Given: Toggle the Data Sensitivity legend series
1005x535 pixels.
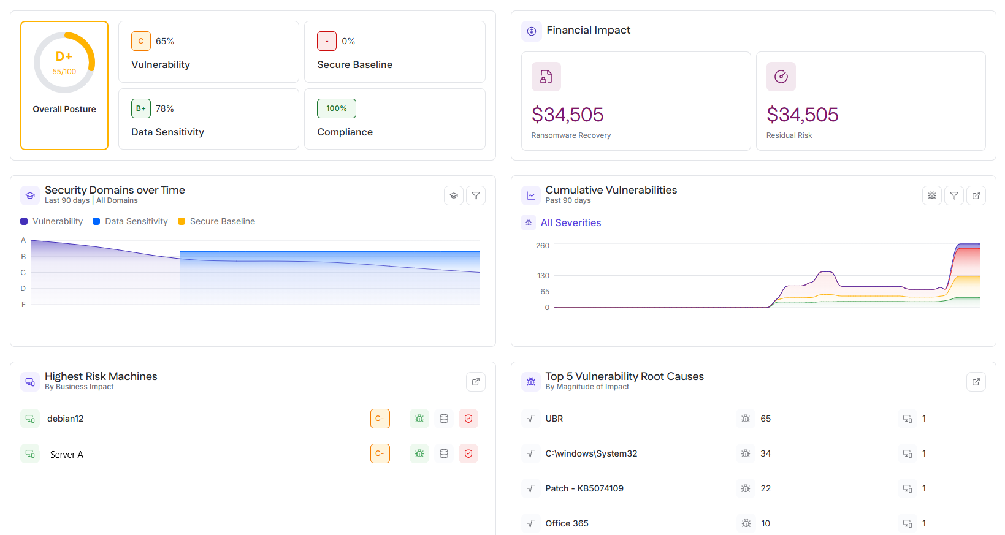Looking at the screenshot, I should [130, 221].
